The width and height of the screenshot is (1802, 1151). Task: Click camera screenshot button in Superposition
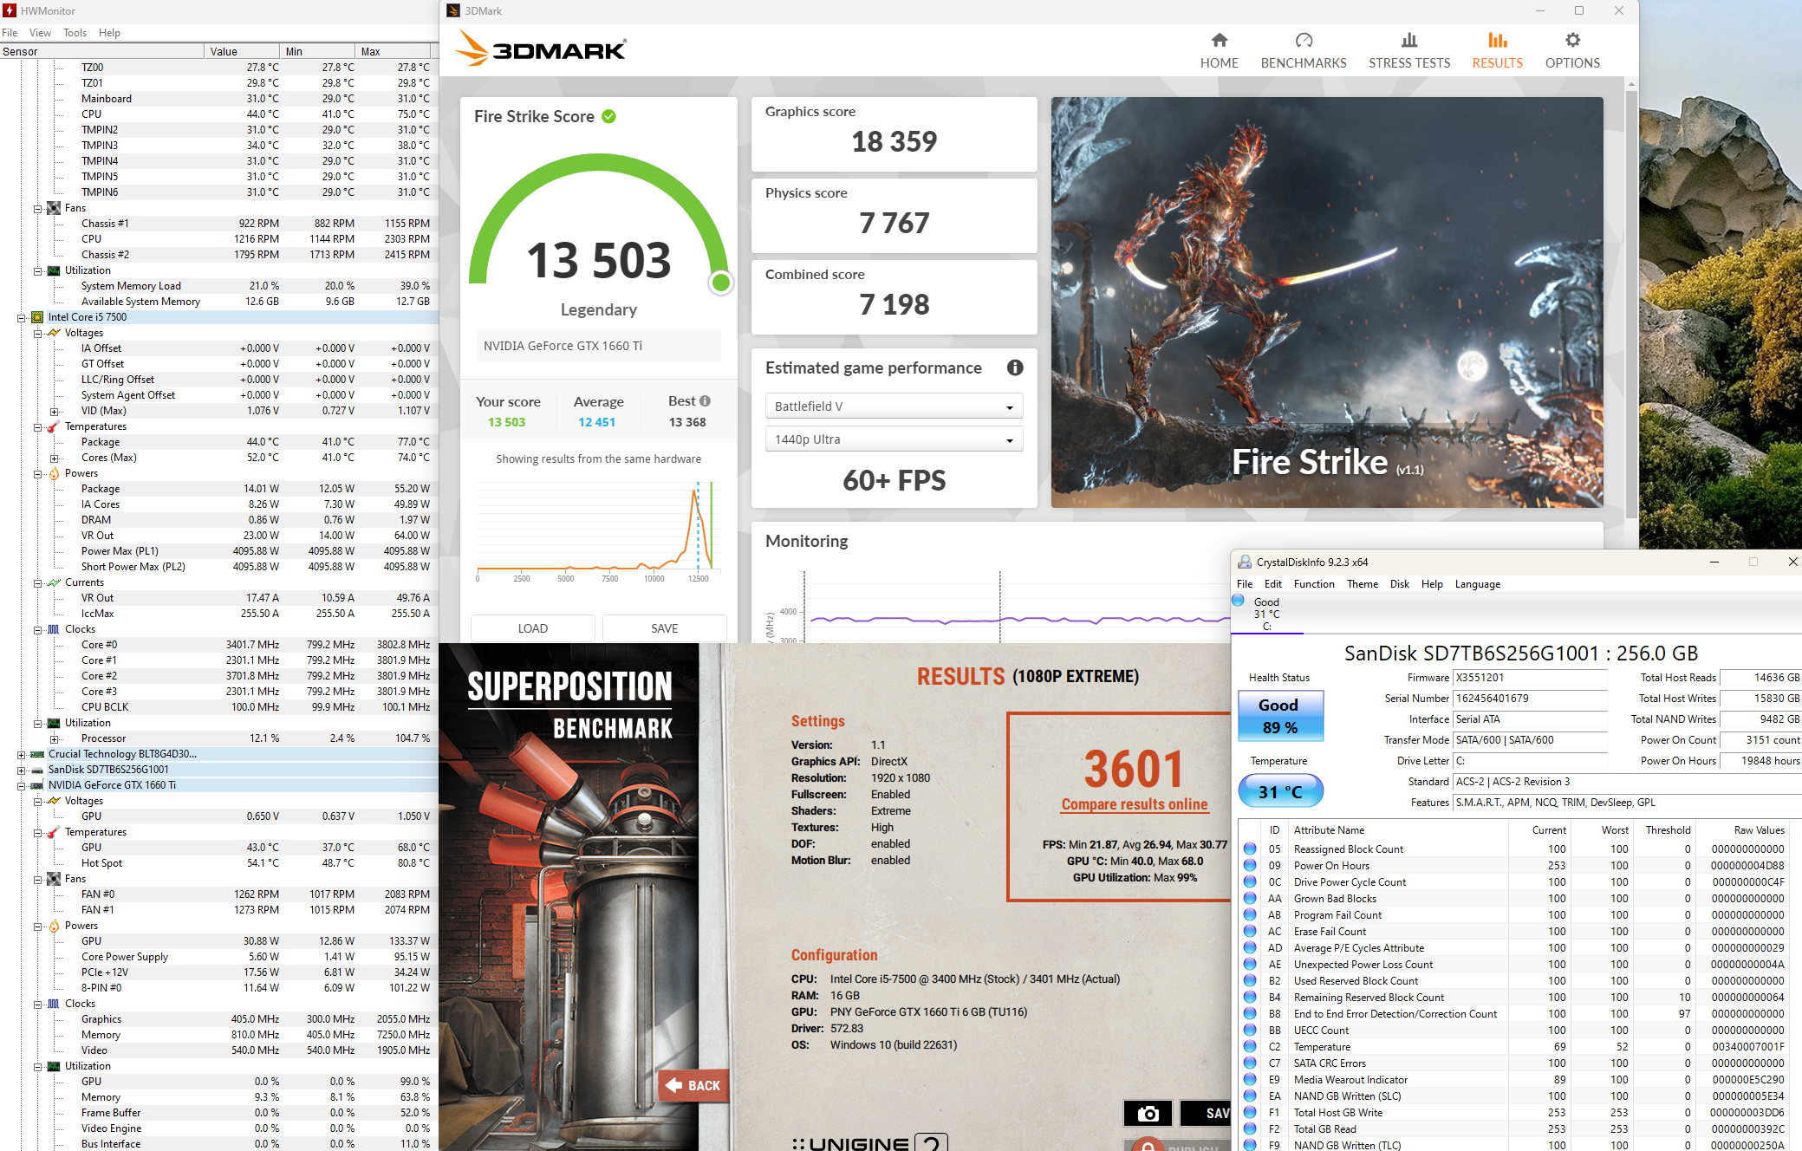(1148, 1113)
